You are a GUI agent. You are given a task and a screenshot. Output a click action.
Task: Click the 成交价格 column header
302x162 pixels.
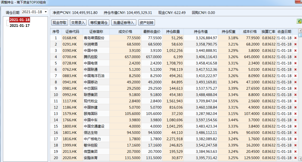pyautogui.click(x=125, y=32)
